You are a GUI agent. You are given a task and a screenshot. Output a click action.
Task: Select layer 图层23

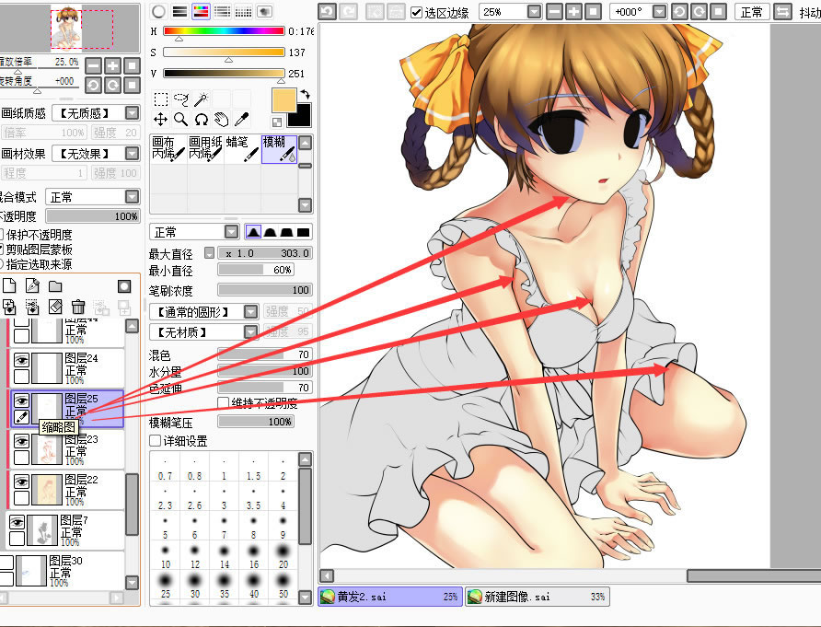tap(67, 449)
